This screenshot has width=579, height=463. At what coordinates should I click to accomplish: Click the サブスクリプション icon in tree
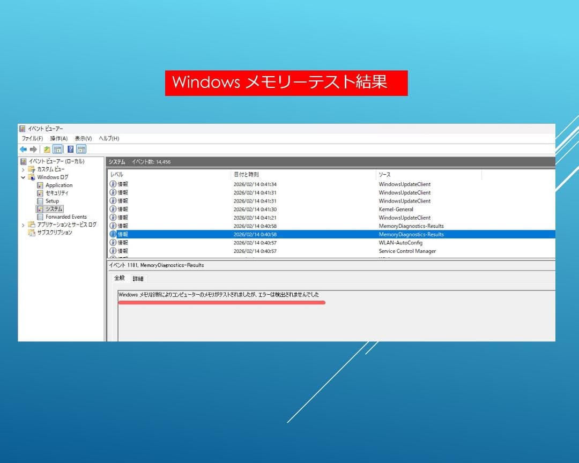coord(32,233)
